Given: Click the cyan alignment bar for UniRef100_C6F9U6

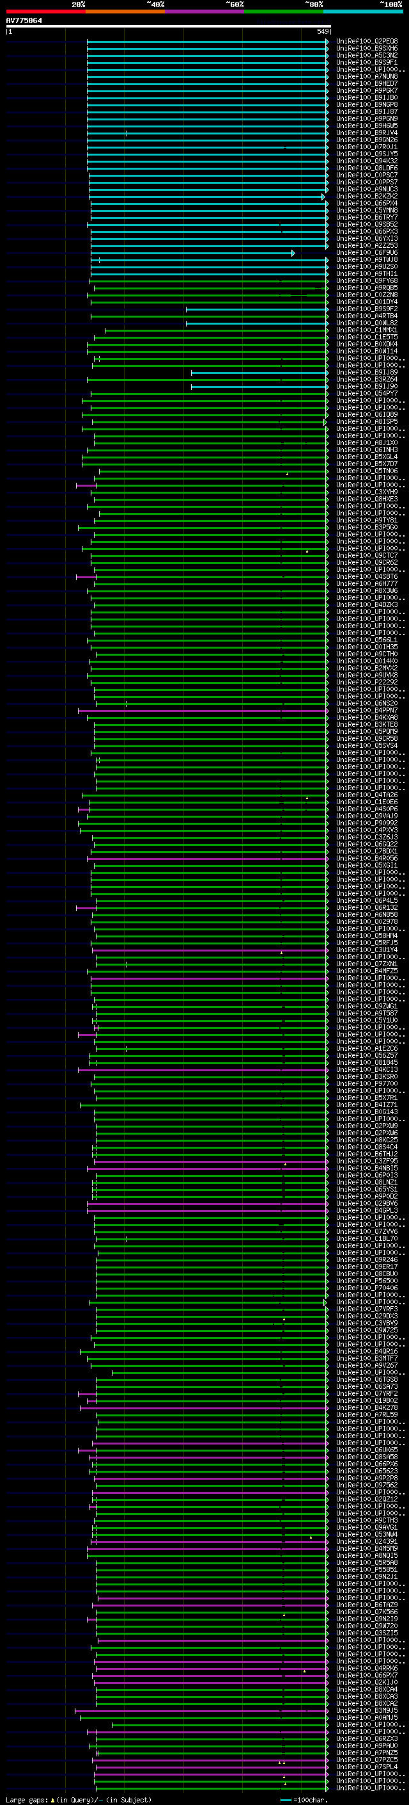Looking at the screenshot, I should (x=193, y=253).
